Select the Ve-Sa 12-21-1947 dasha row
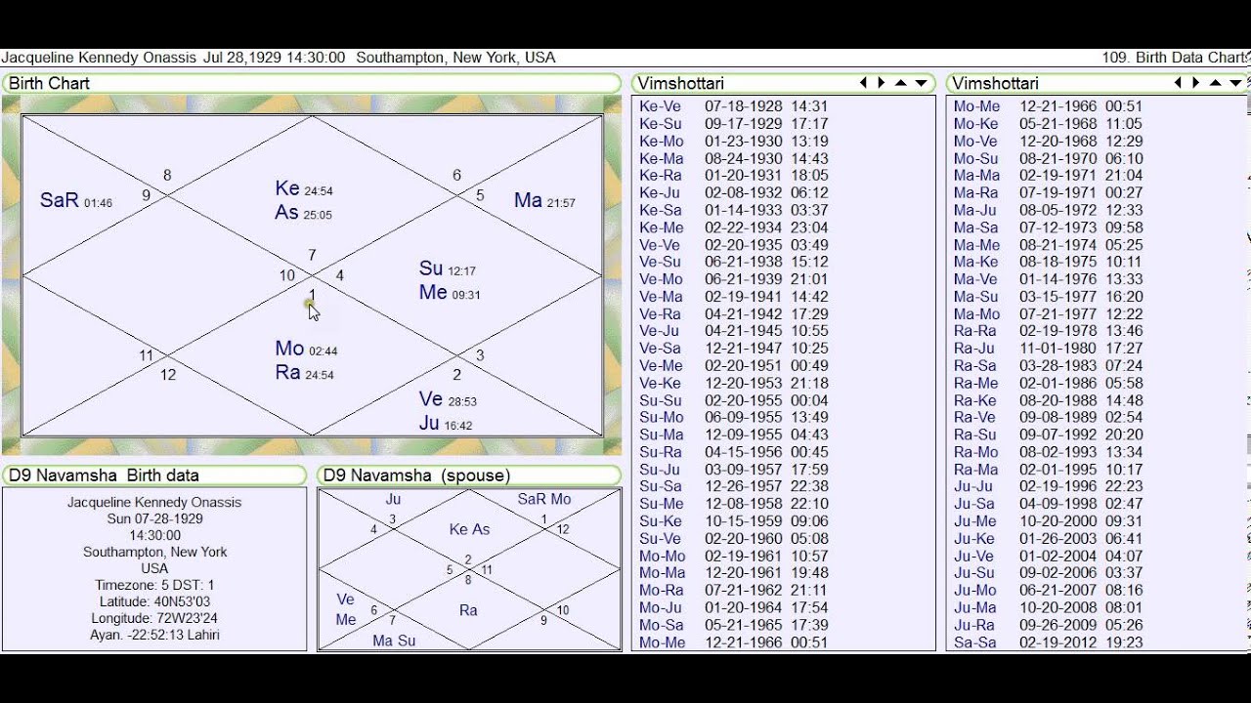1251x703 pixels. 734,349
